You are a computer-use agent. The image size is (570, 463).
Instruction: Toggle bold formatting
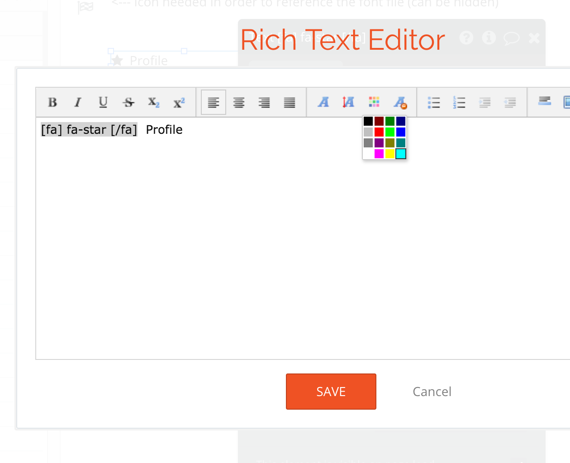pos(52,102)
